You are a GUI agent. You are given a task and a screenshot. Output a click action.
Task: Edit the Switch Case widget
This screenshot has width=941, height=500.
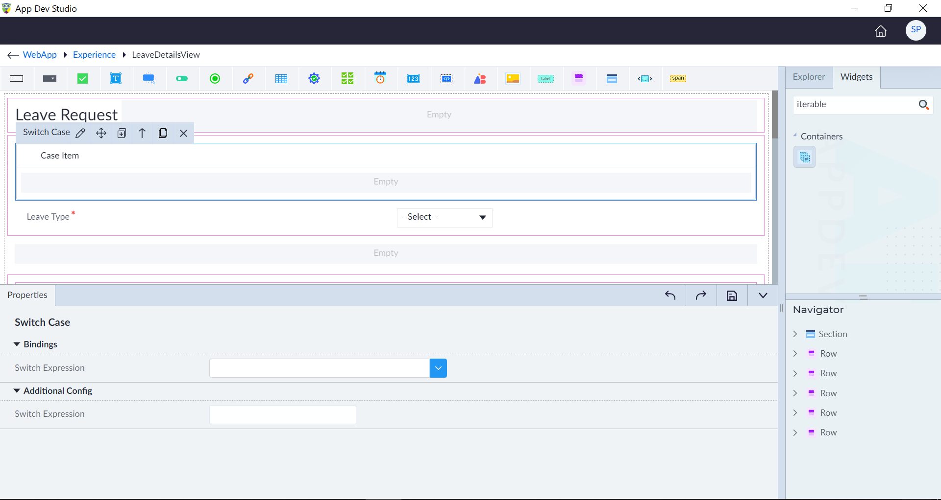click(x=81, y=133)
